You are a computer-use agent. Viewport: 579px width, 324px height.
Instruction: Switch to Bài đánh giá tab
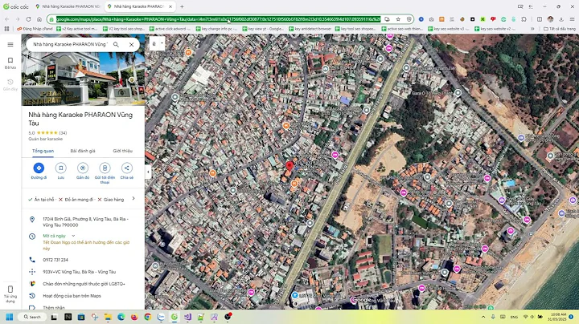pos(83,151)
